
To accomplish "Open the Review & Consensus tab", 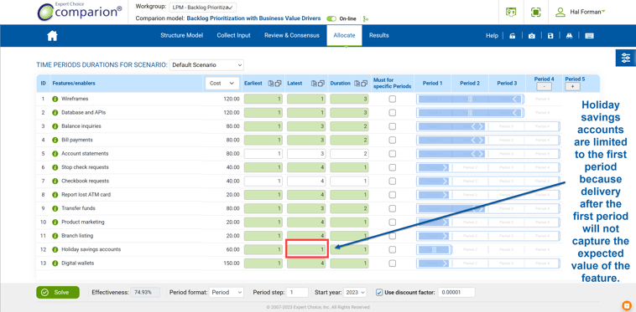I will [292, 36].
